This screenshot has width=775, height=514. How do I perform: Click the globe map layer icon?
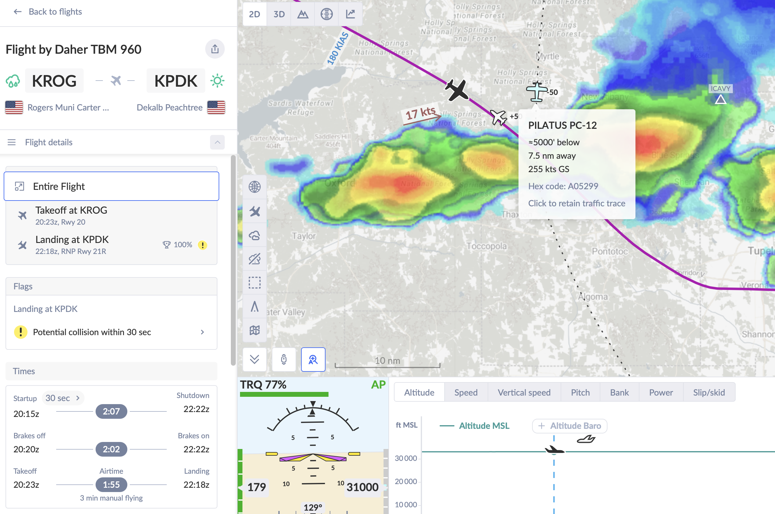click(x=254, y=187)
